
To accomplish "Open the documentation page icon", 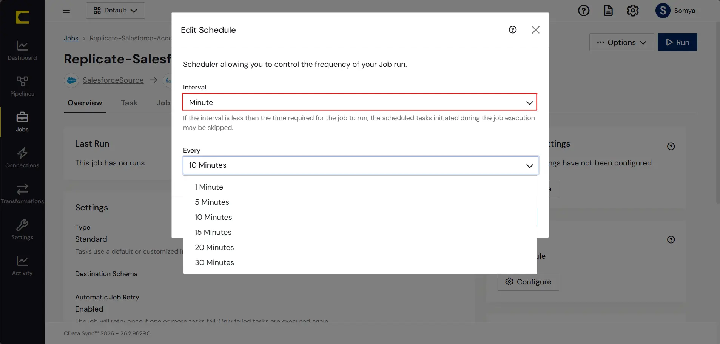I will pos(608,11).
